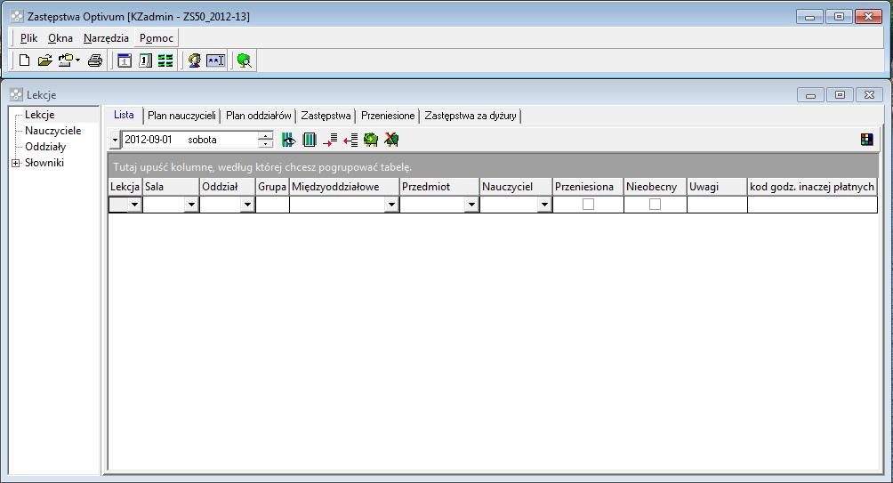Click the Przeniesiona column header
Viewport: 893px width, 483px height.
point(588,187)
